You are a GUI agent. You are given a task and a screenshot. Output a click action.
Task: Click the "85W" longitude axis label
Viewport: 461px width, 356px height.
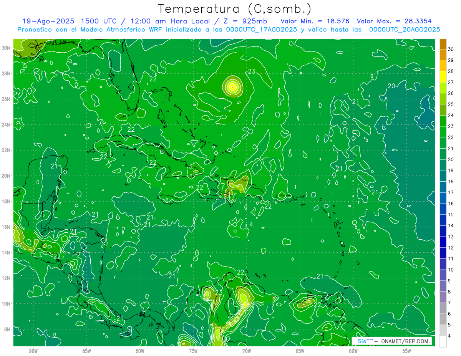[x=86, y=351]
